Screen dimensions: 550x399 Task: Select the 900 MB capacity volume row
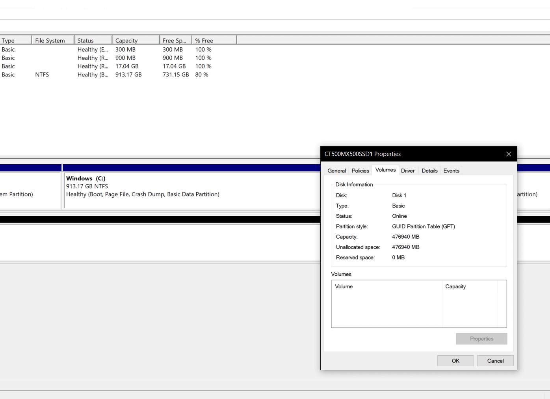pyautogui.click(x=118, y=58)
